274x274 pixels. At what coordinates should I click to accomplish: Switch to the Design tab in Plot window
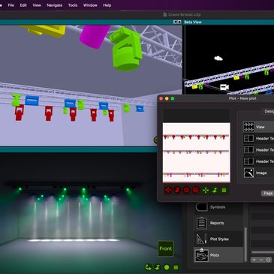point(269,111)
